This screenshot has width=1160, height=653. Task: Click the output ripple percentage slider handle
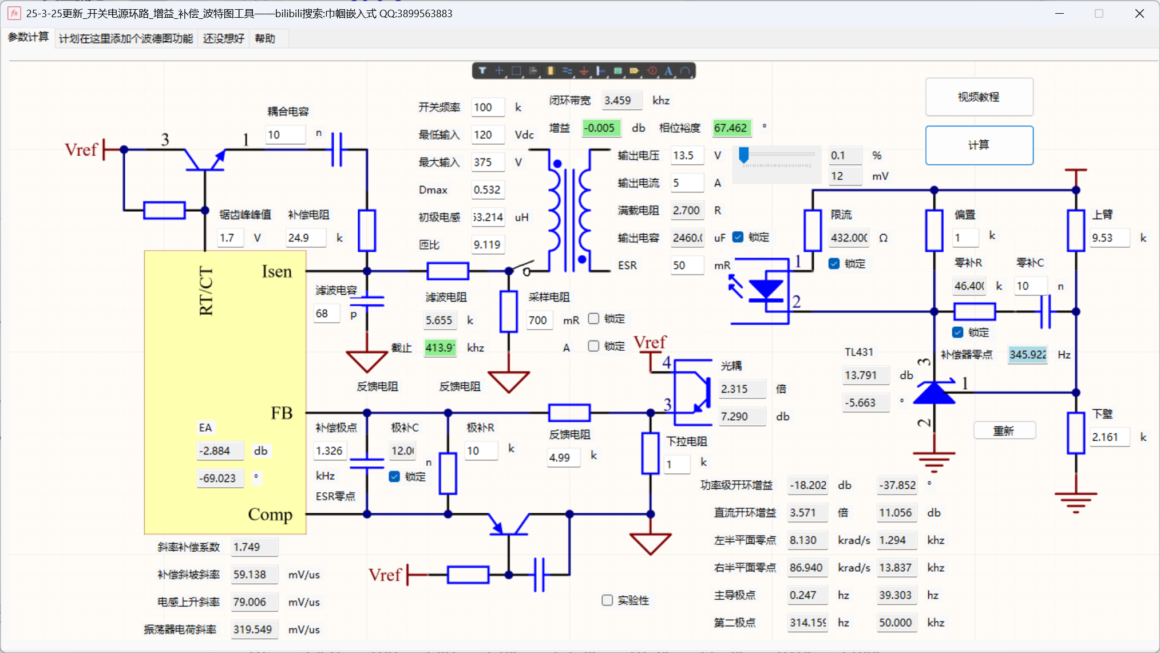pyautogui.click(x=744, y=155)
